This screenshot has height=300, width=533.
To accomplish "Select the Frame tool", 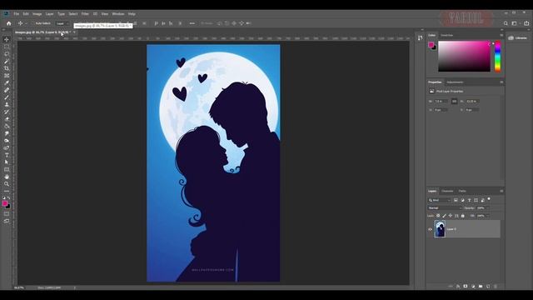I will coord(7,76).
